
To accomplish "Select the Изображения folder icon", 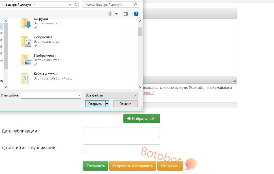I will tap(26, 60).
